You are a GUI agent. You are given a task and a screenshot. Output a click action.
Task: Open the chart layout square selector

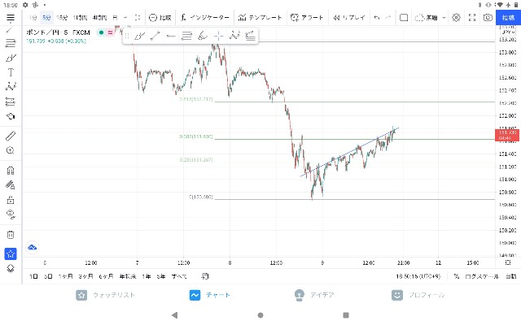coord(404,18)
